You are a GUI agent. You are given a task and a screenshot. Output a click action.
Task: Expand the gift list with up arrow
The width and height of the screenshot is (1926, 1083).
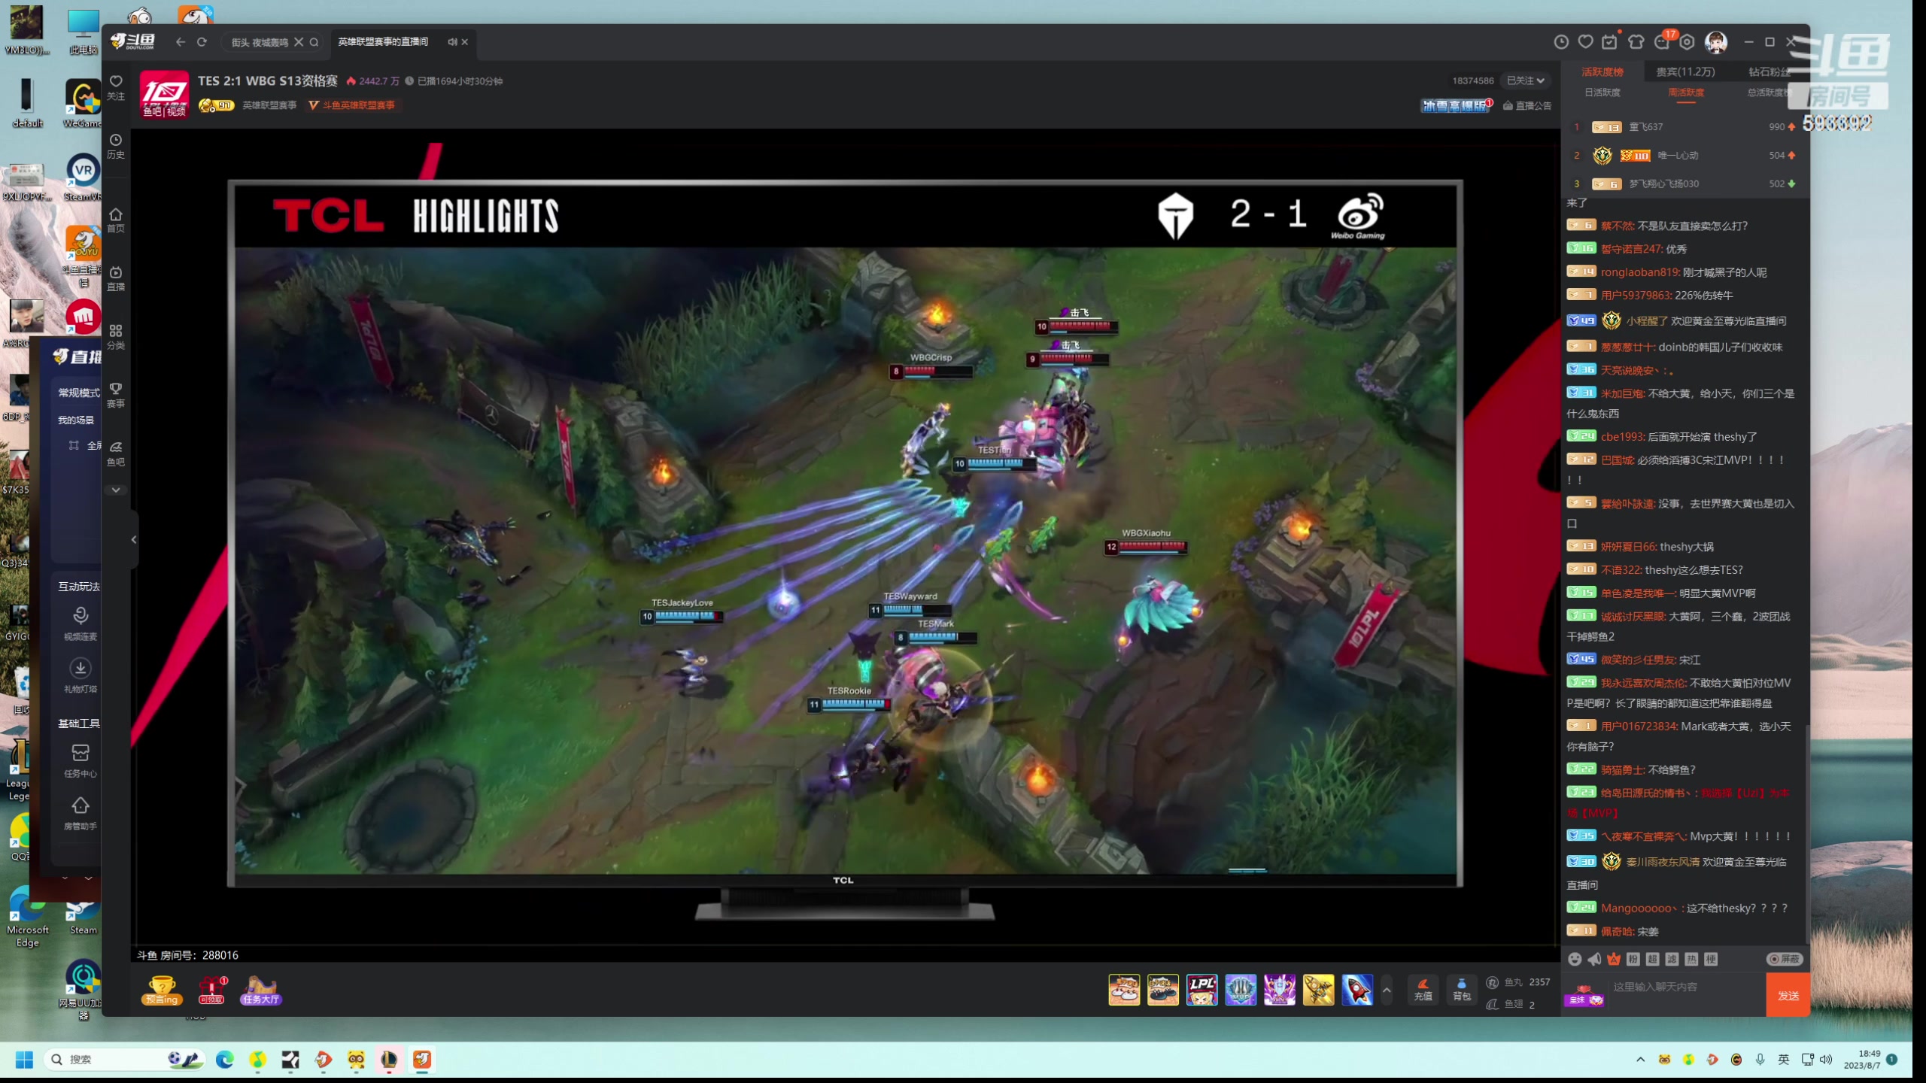1387,990
